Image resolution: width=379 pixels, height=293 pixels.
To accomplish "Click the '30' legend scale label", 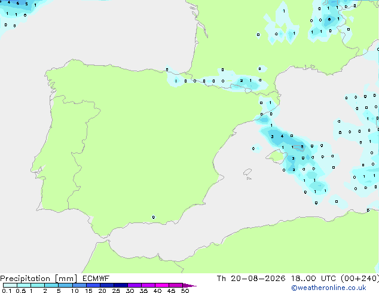I will [x=130, y=291].
